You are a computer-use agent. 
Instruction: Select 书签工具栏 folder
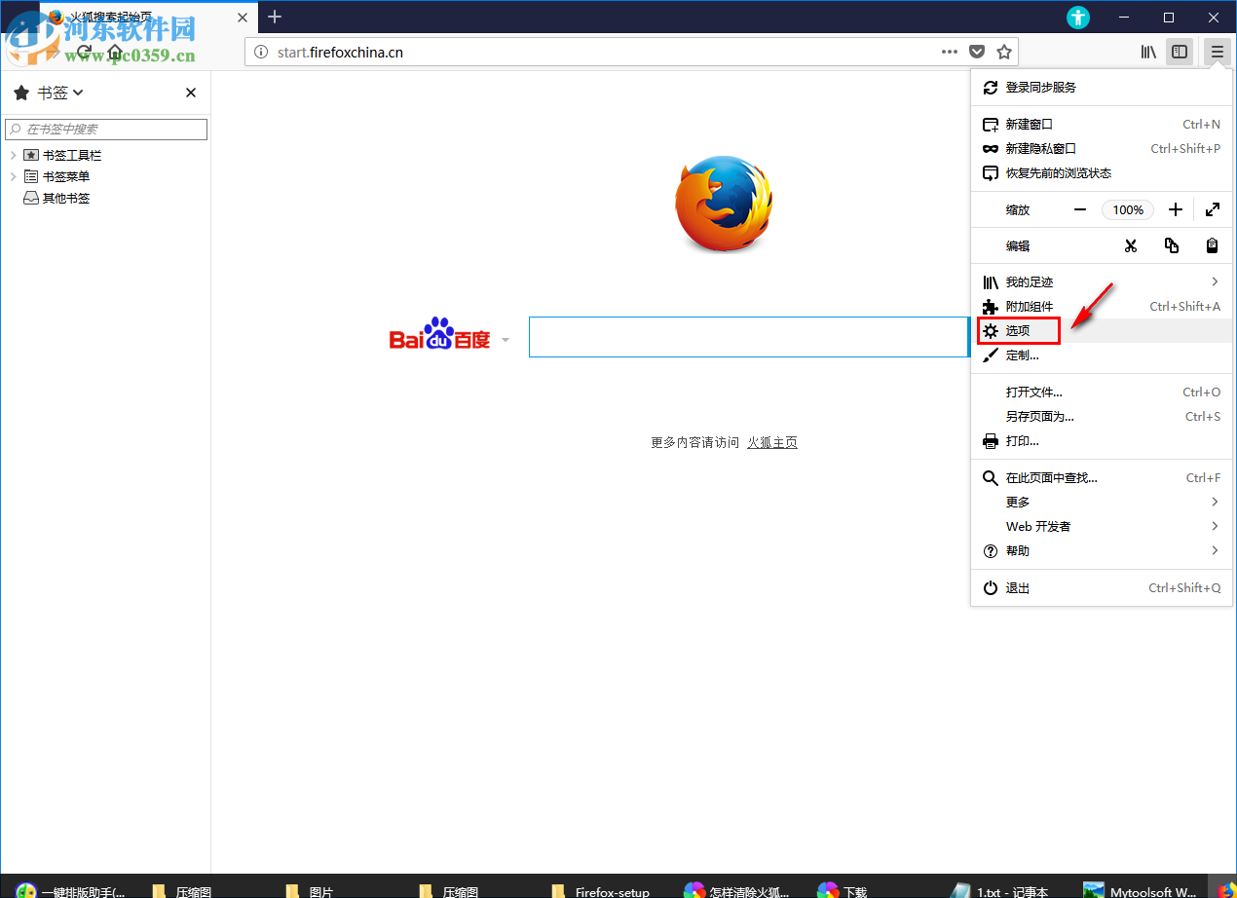click(62, 155)
